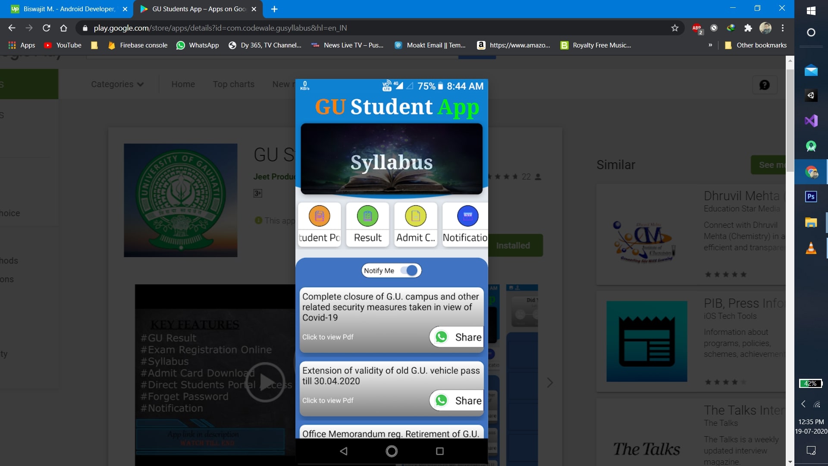Click the page vertical scrollbar
This screenshot has height=466, width=828.
click(790, 121)
